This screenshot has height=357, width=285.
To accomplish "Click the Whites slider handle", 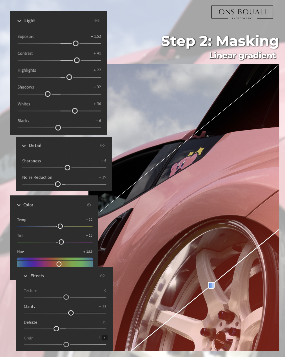I will click(x=75, y=111).
